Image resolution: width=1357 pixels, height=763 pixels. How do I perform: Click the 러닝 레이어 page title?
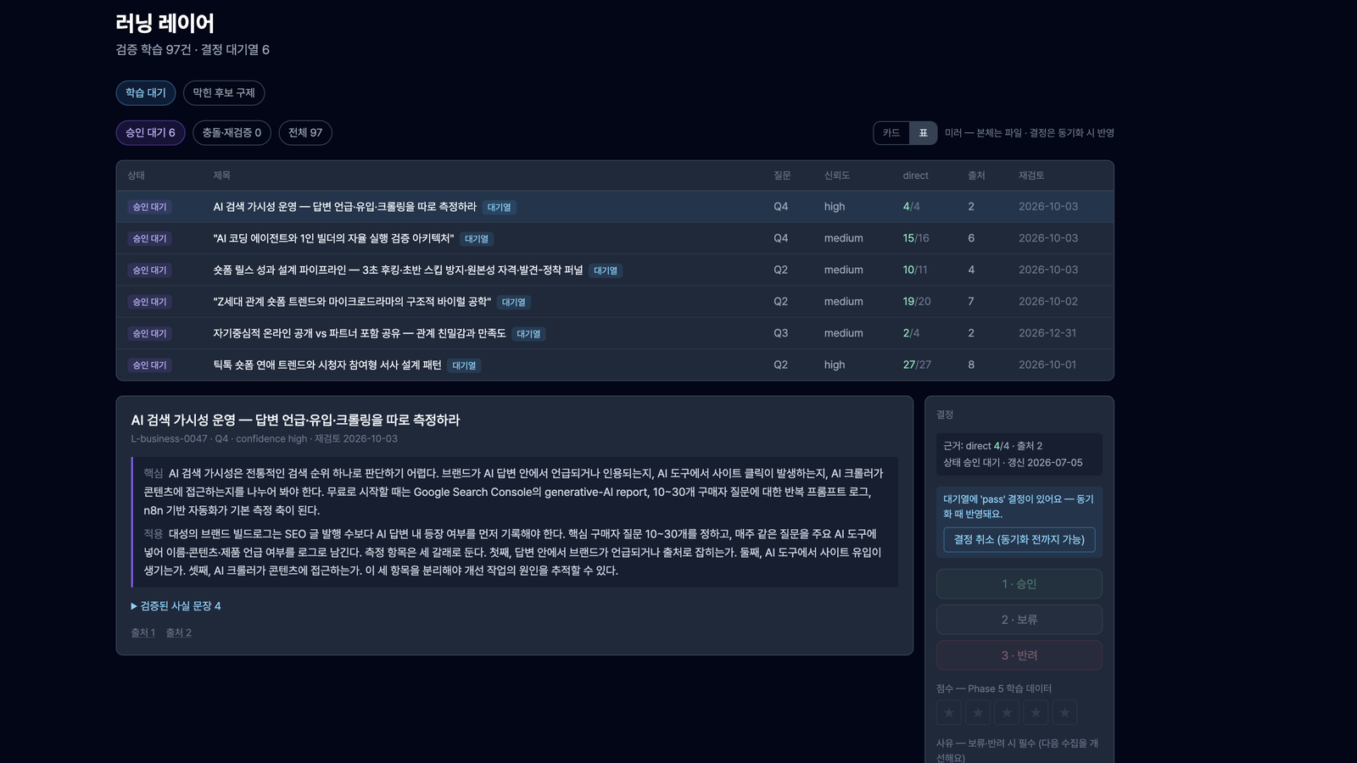point(165,23)
